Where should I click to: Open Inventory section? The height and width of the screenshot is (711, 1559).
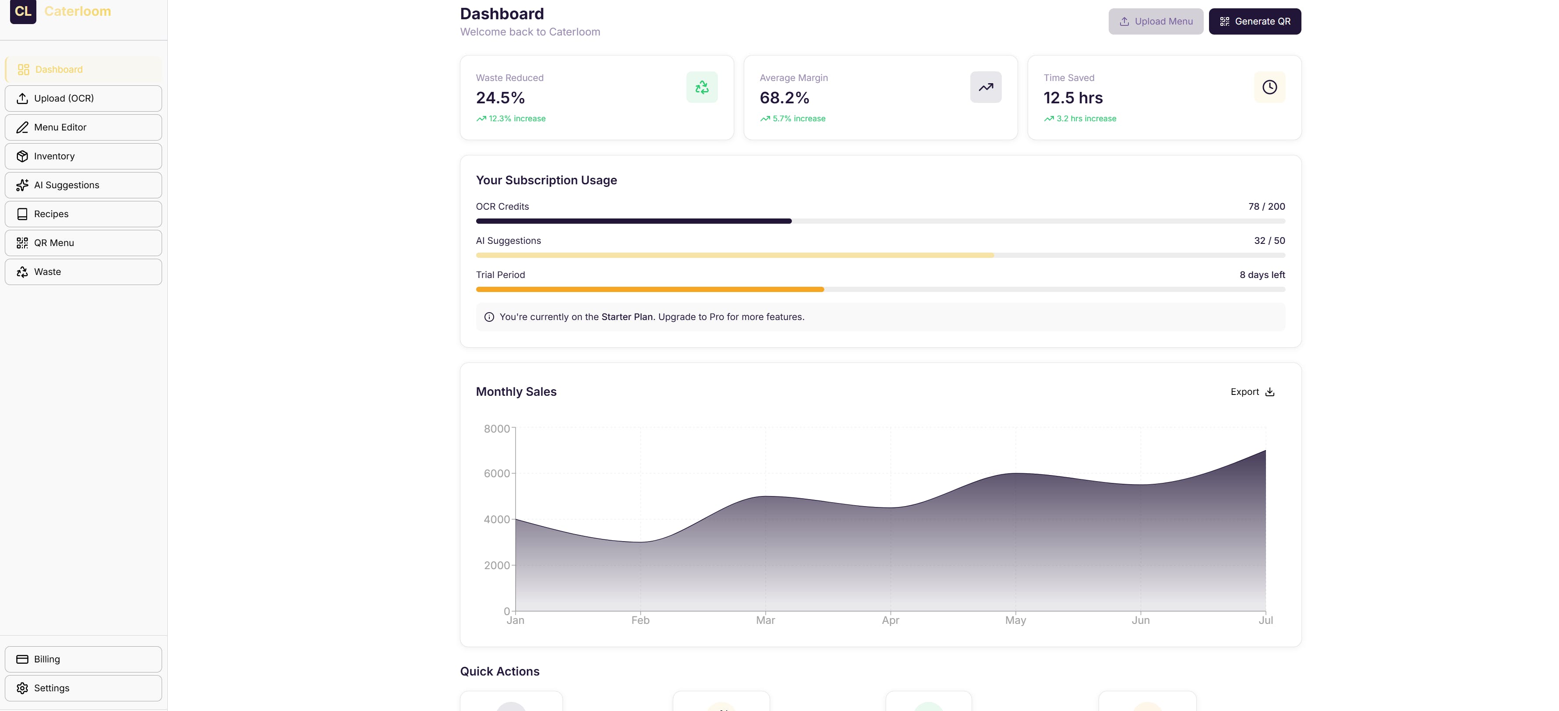click(84, 156)
